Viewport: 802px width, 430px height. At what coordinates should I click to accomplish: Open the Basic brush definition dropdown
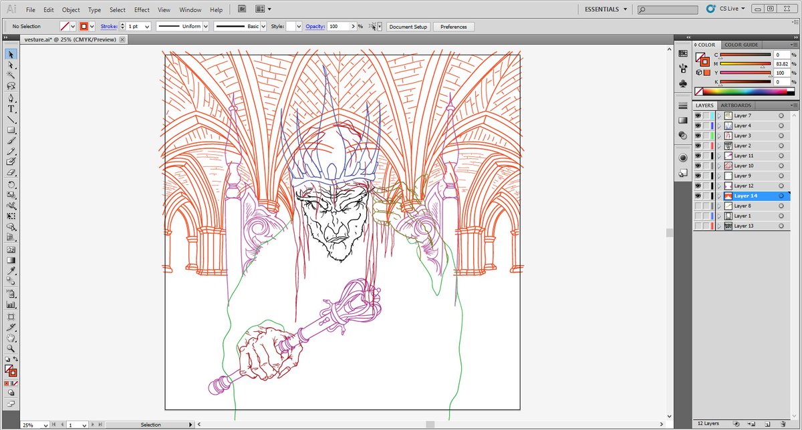click(263, 26)
